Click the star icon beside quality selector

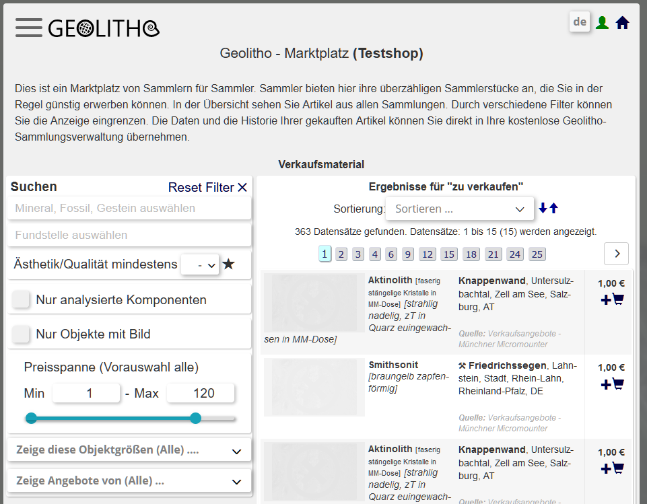pyautogui.click(x=228, y=264)
